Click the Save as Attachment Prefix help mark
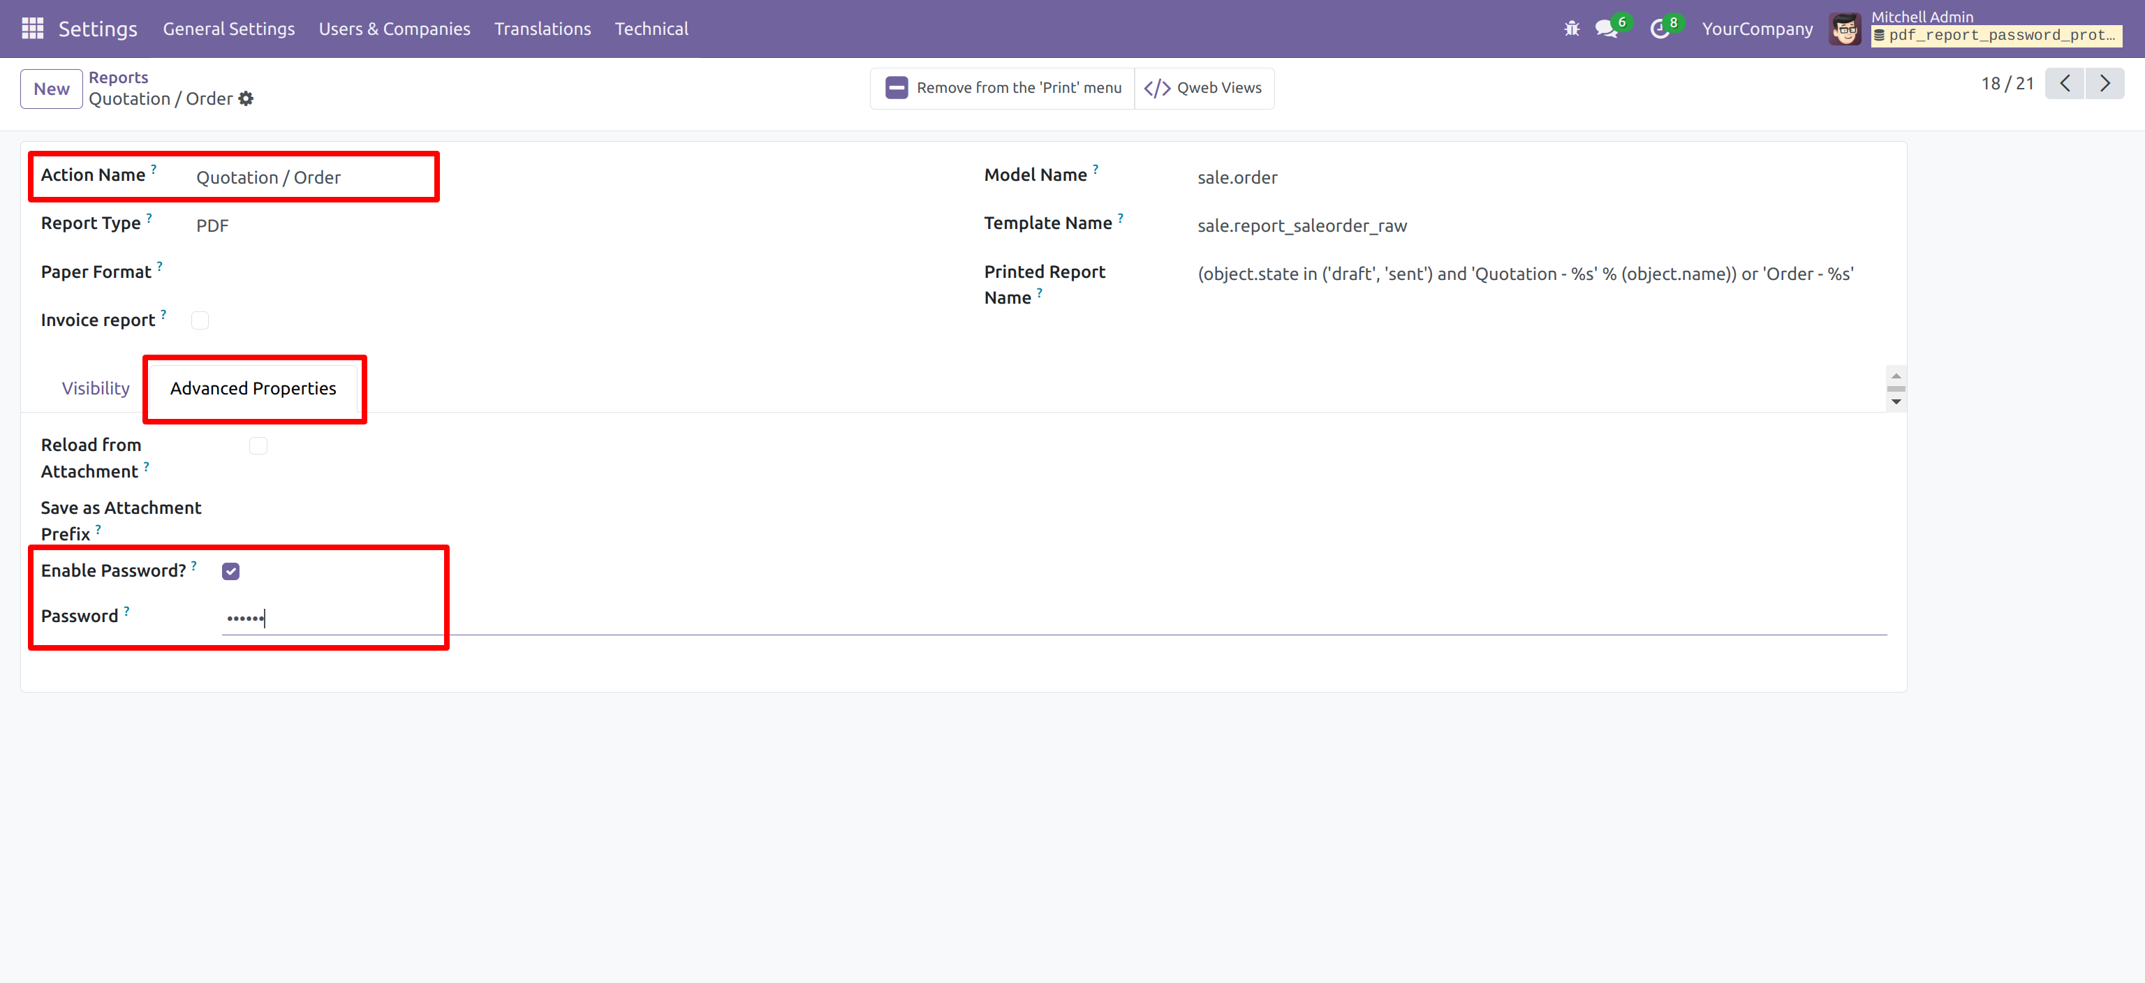Viewport: 2145px width, 983px height. (x=98, y=529)
